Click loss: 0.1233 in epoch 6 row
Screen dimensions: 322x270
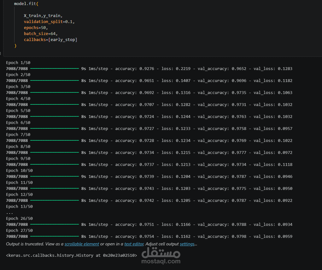(x=176, y=128)
